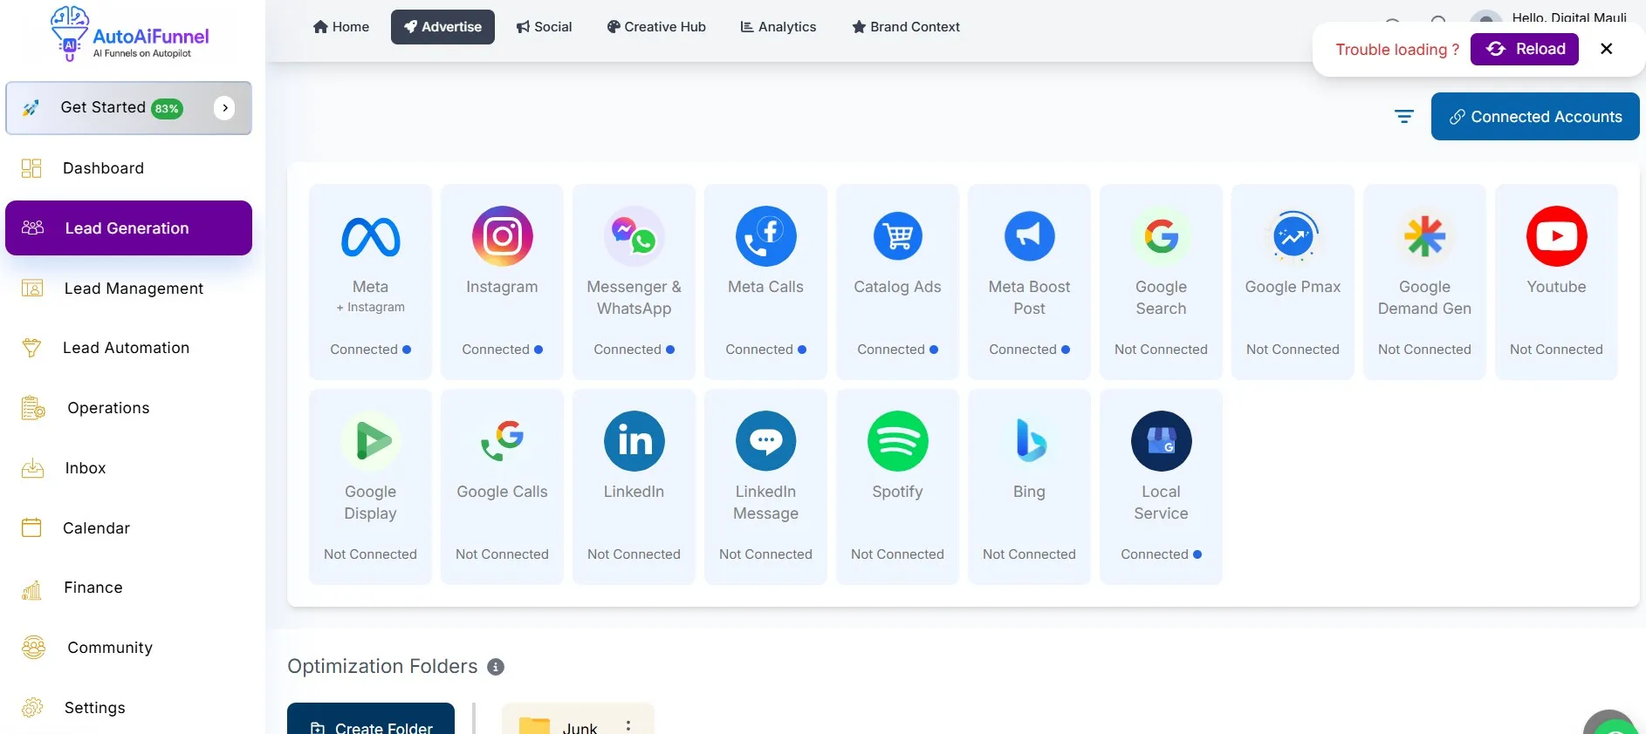This screenshot has height=734, width=1646.
Task: Click the Connected Accounts button
Action: (x=1534, y=117)
